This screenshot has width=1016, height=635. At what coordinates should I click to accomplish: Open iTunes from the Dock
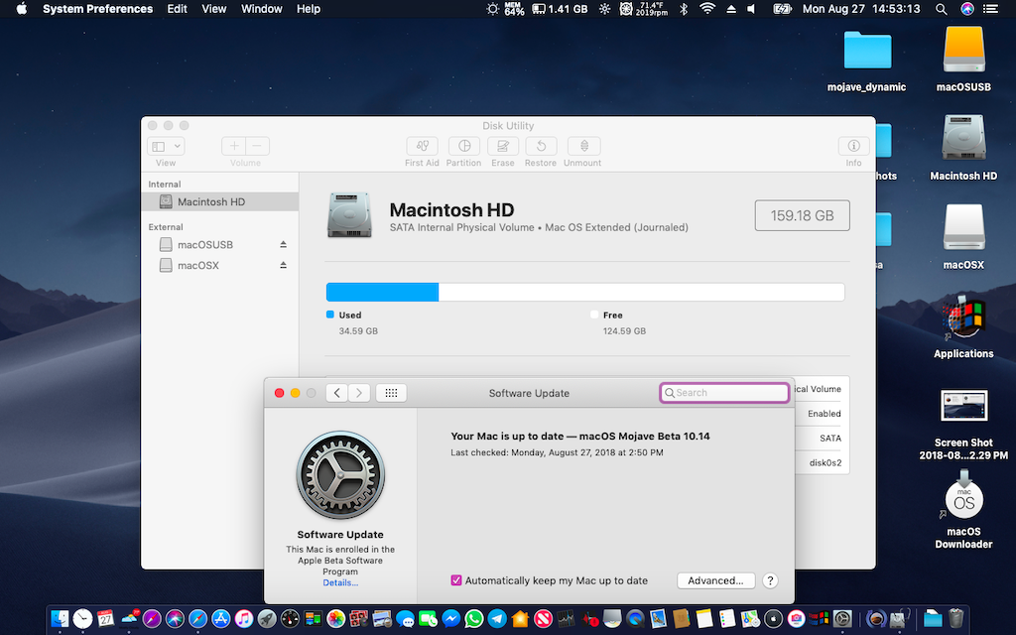(x=244, y=619)
